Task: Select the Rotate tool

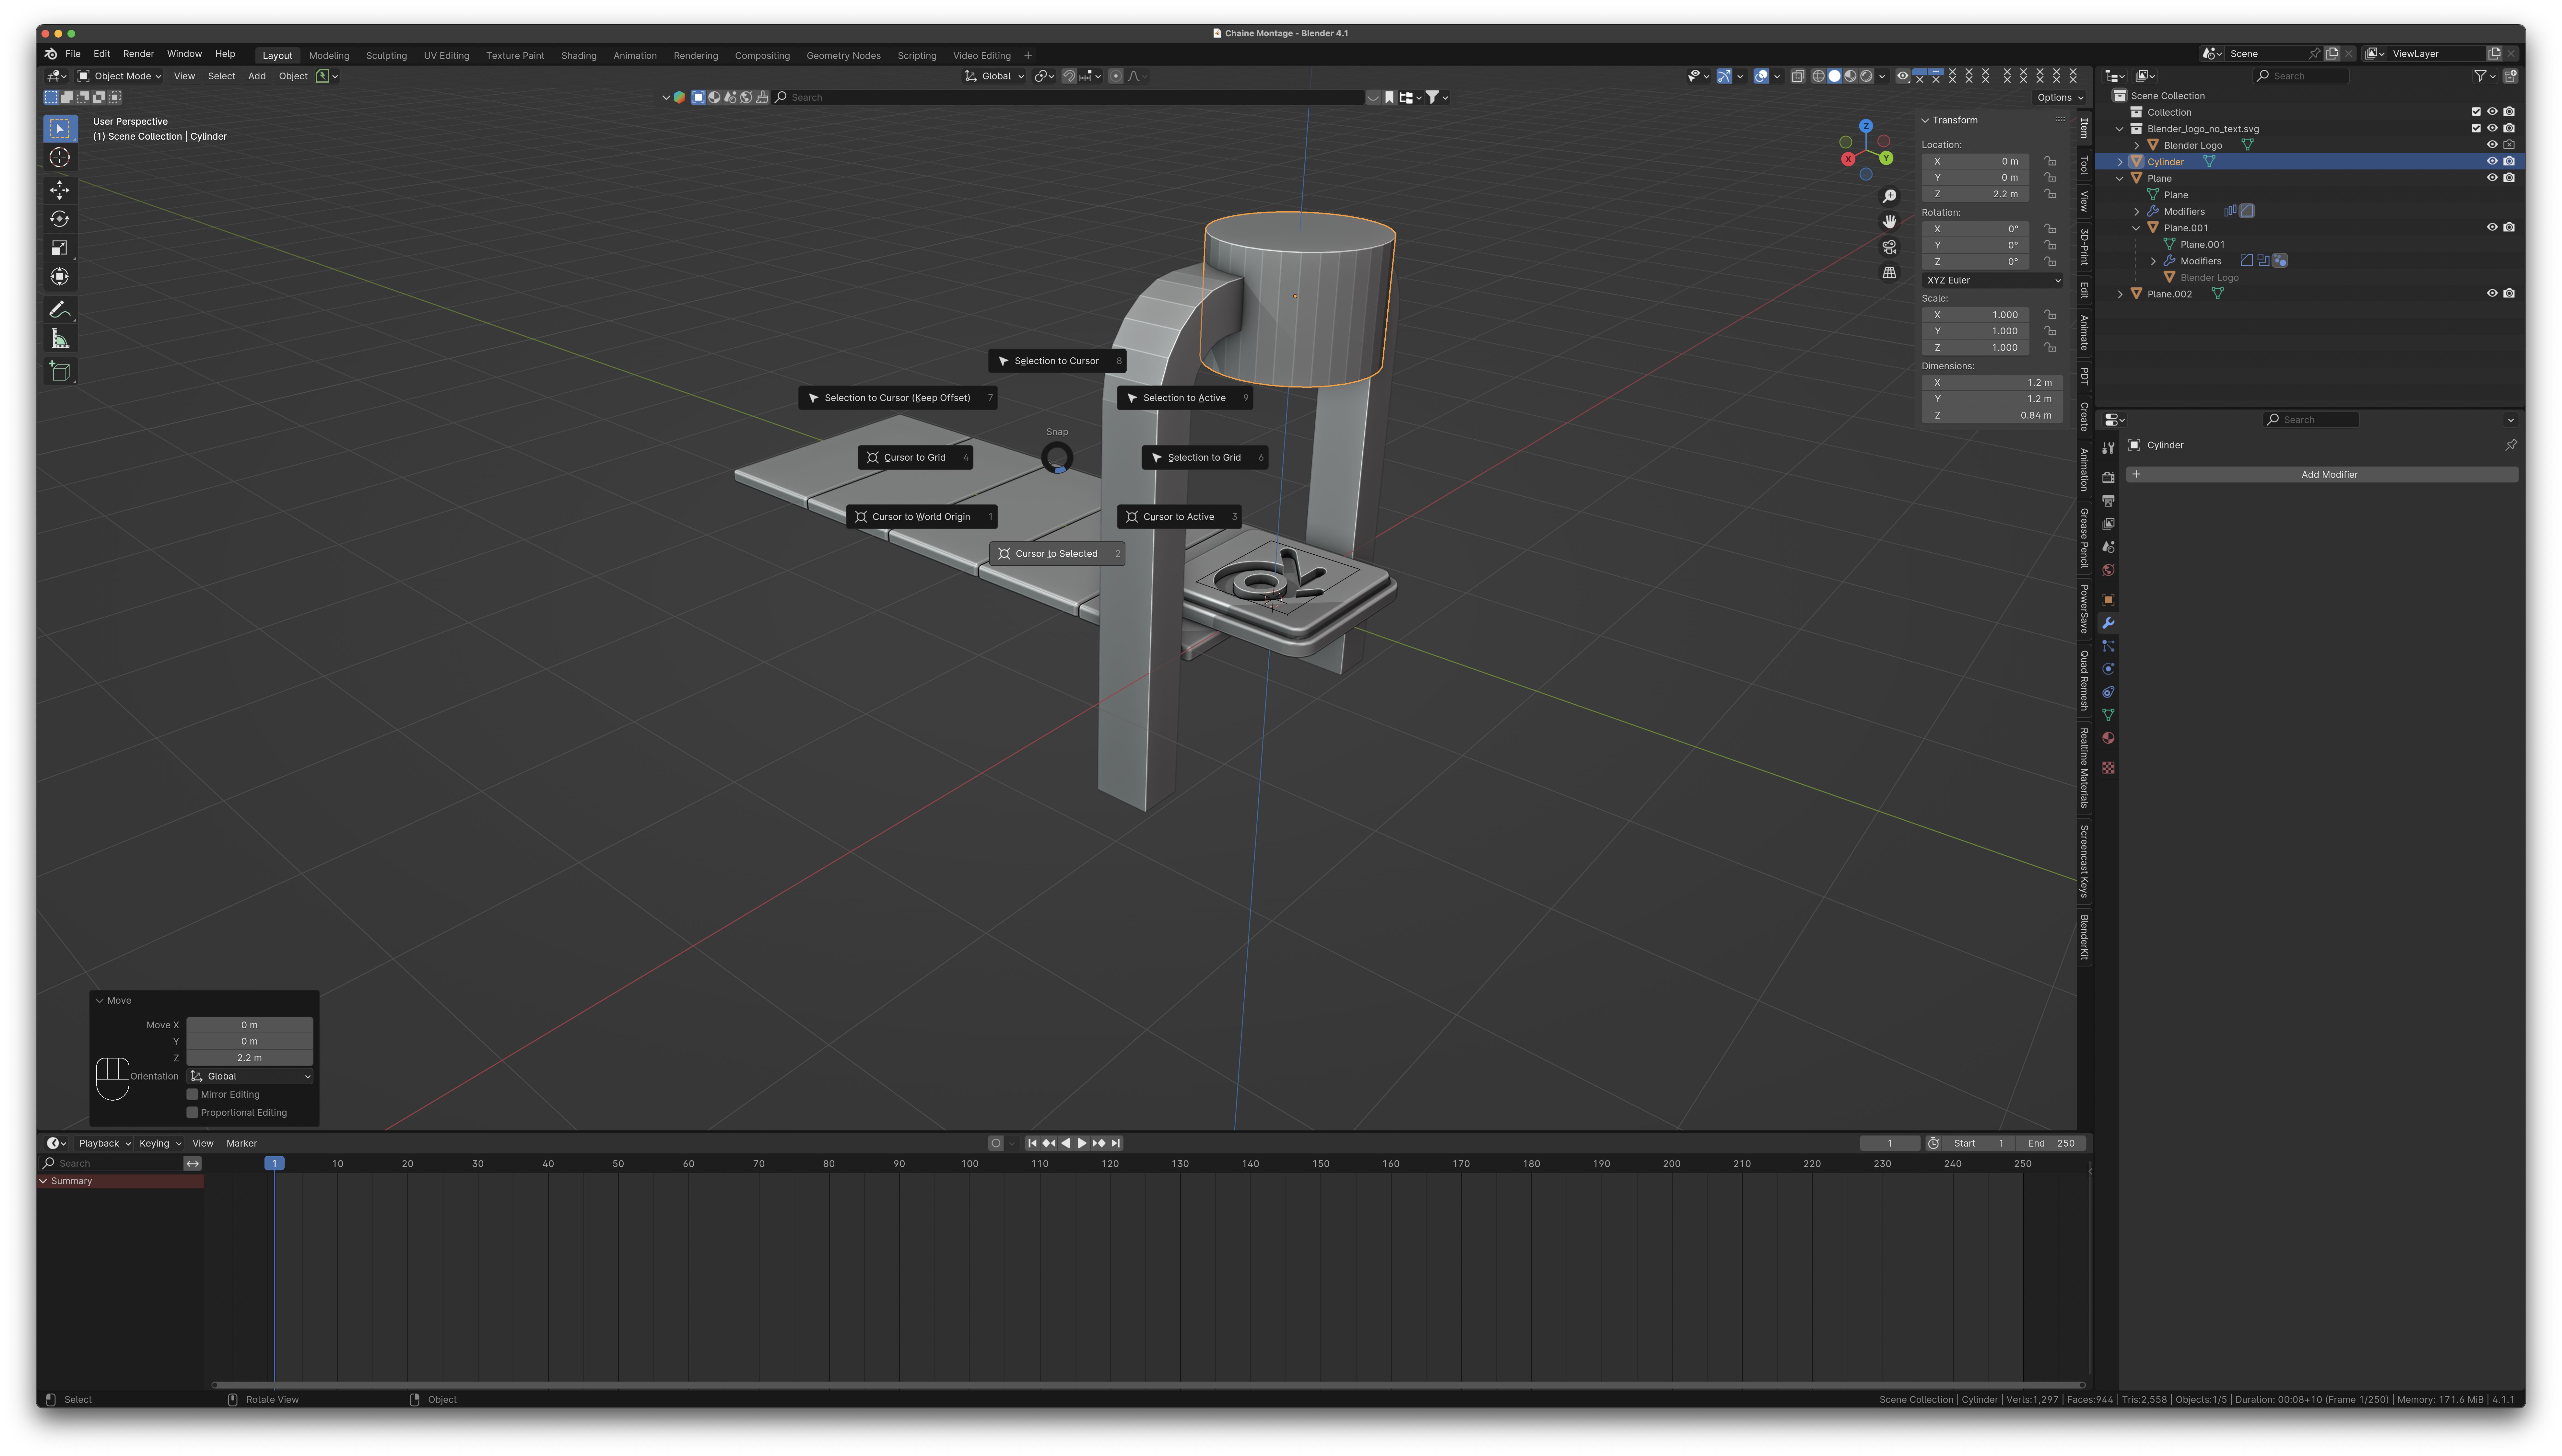Action: coord(60,219)
